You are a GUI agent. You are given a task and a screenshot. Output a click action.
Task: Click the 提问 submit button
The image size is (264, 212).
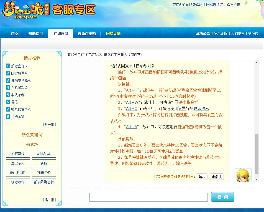click(x=222, y=197)
